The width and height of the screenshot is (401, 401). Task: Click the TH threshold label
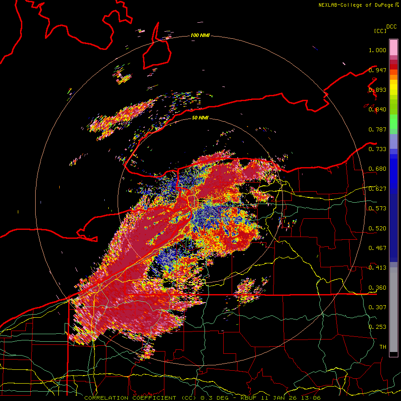383,347
